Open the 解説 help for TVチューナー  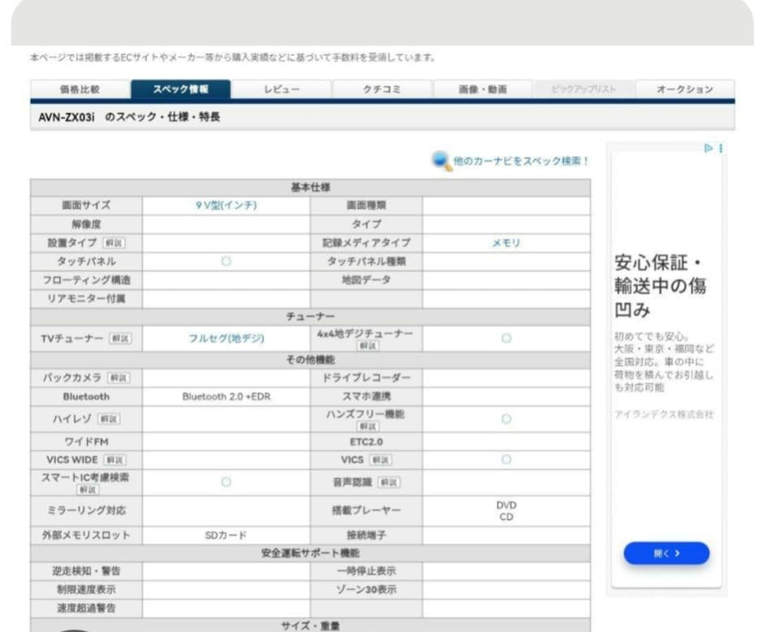pos(119,338)
